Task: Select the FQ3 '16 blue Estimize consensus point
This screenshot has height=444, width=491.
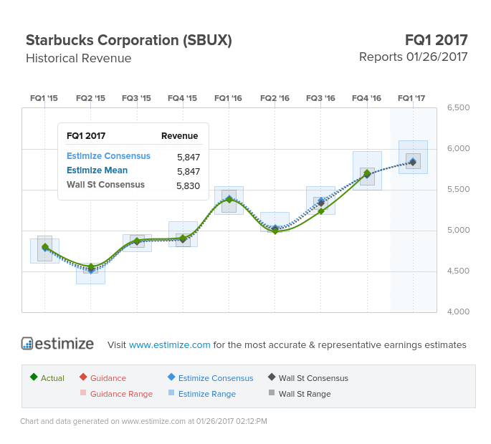Action: tap(321, 200)
